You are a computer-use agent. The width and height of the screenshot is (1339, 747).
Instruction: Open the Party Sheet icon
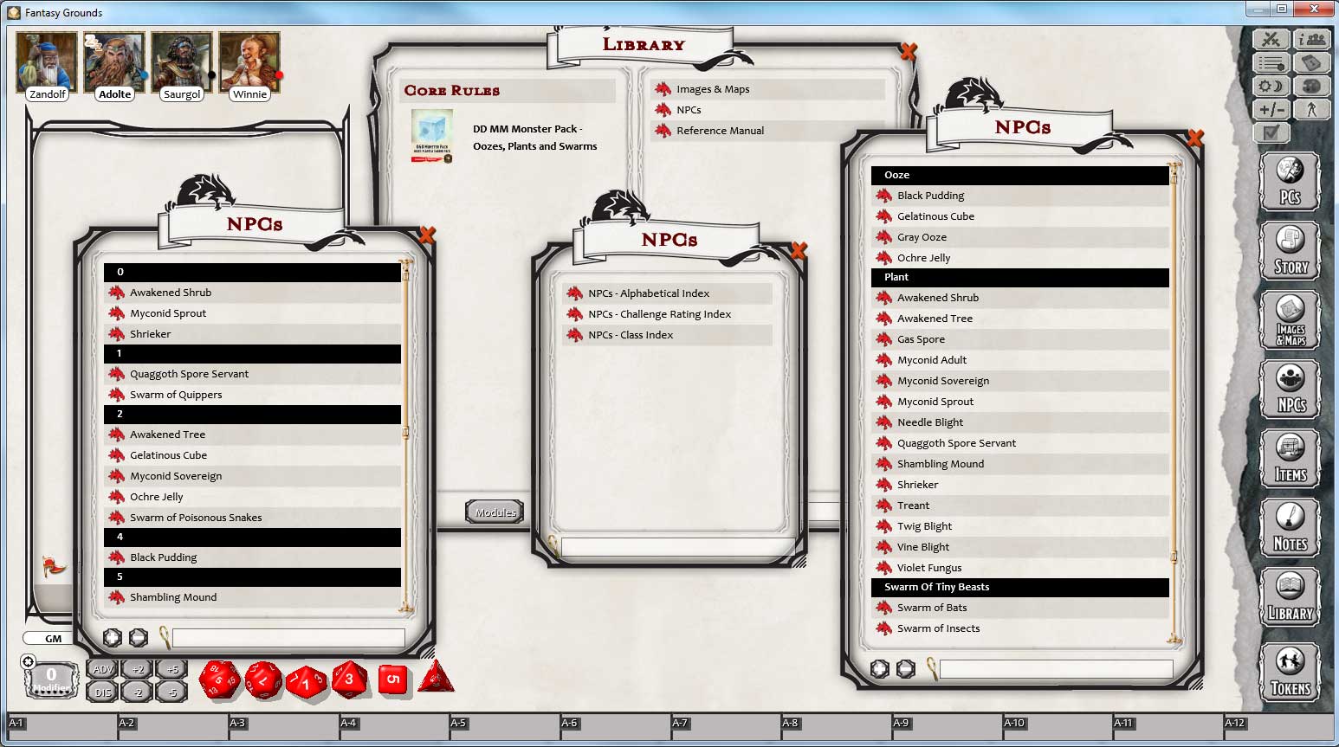(x=1311, y=38)
